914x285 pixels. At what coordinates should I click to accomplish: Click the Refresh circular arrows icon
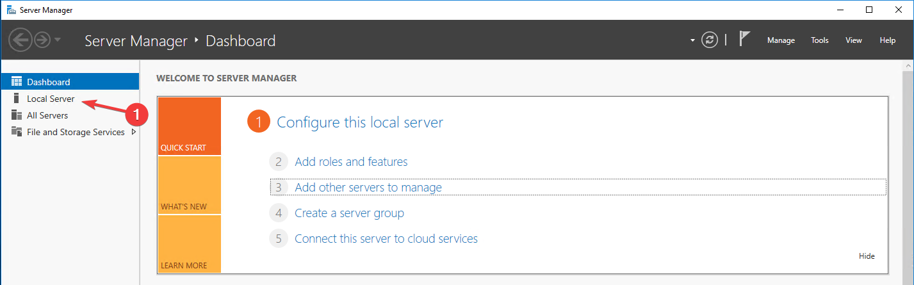(x=709, y=40)
